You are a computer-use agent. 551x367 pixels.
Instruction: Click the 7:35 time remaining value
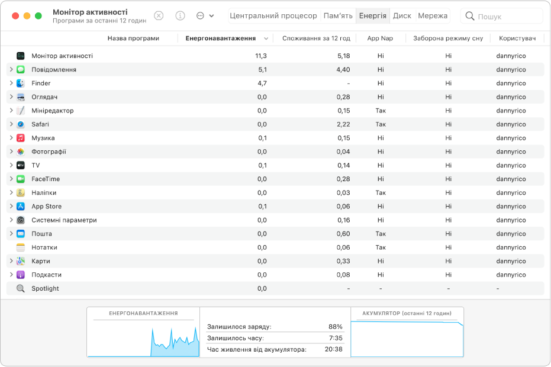pos(336,338)
